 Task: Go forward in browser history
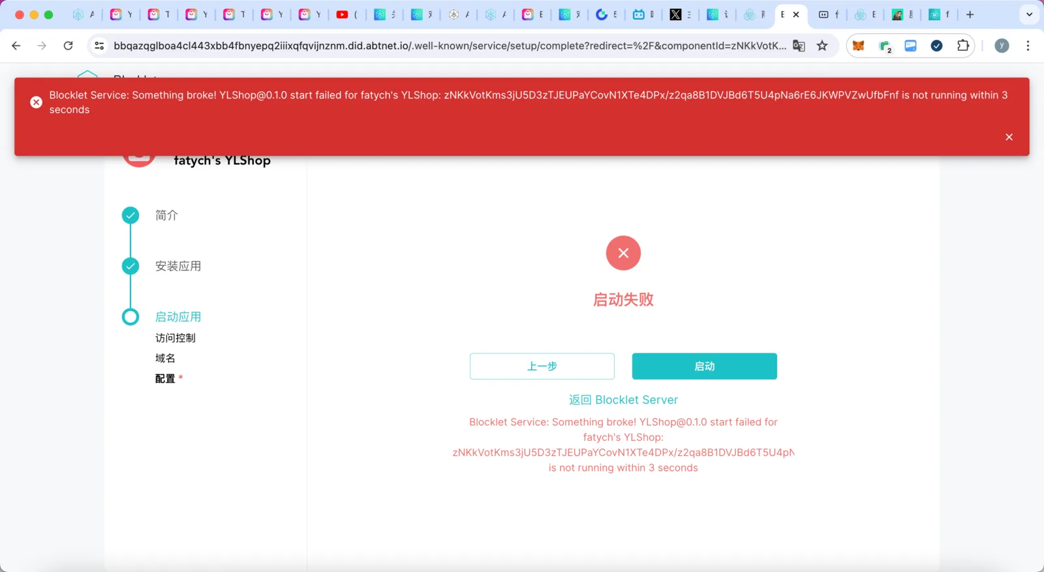pos(42,46)
